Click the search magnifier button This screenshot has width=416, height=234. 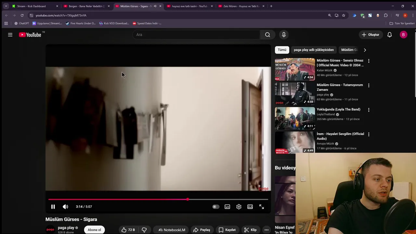267,35
